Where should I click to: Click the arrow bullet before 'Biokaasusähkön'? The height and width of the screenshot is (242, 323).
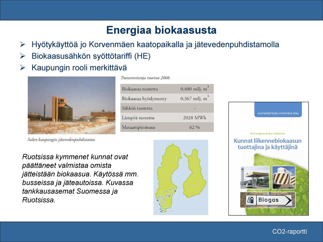(23, 56)
